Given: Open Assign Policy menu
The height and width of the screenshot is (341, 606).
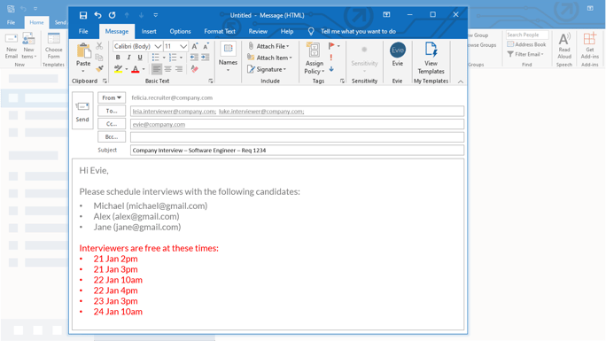Looking at the screenshot, I should (x=314, y=58).
